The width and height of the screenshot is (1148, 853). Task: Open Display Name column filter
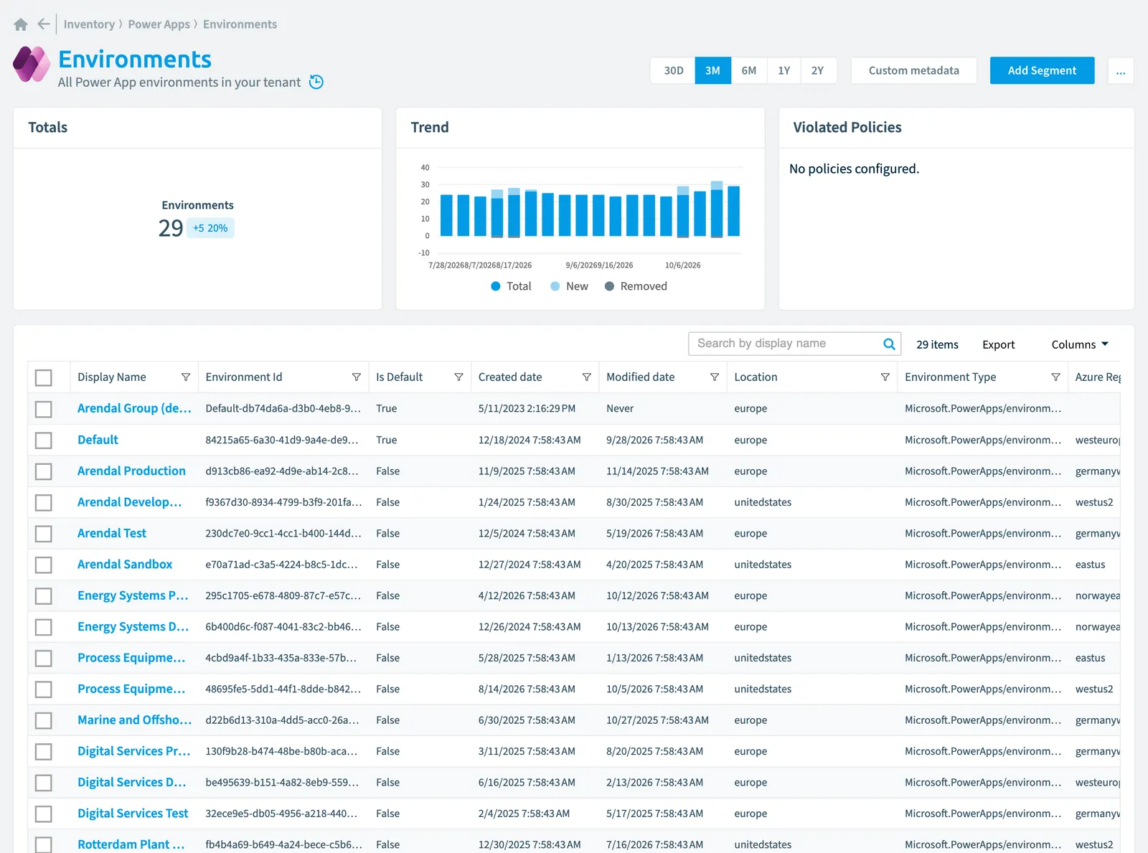point(186,377)
